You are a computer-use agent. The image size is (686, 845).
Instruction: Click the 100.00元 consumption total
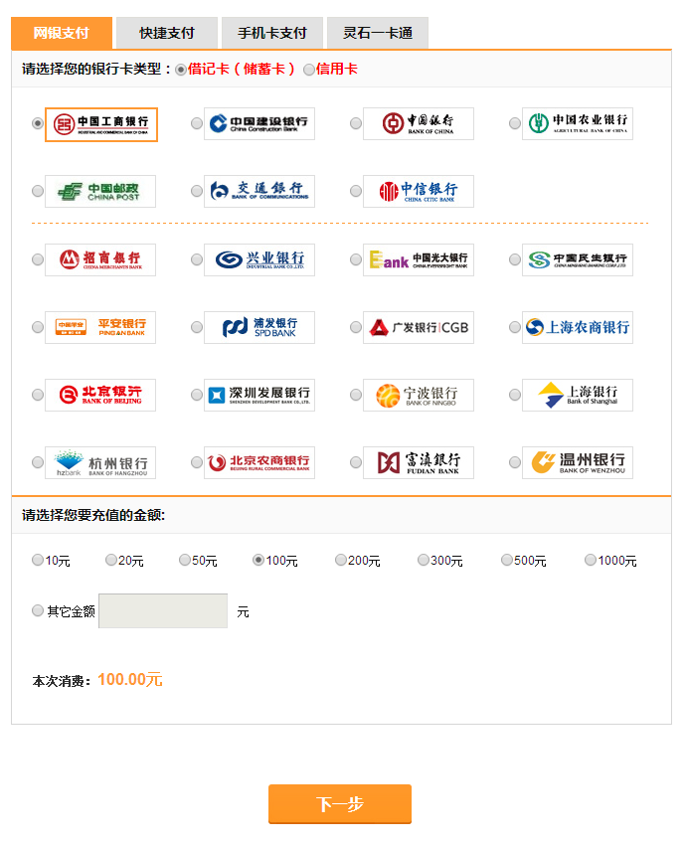130,680
